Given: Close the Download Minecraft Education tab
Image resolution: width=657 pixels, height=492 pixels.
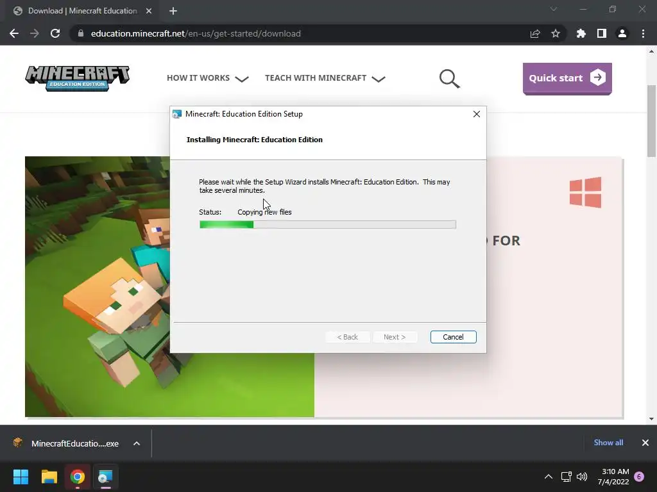Looking at the screenshot, I should tap(149, 11).
